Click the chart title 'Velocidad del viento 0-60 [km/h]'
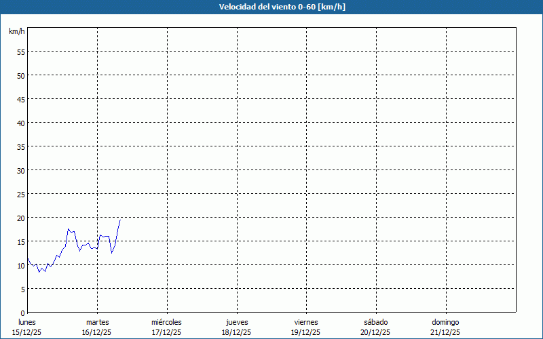Viewport: 543px width, 339px height. tap(271, 7)
